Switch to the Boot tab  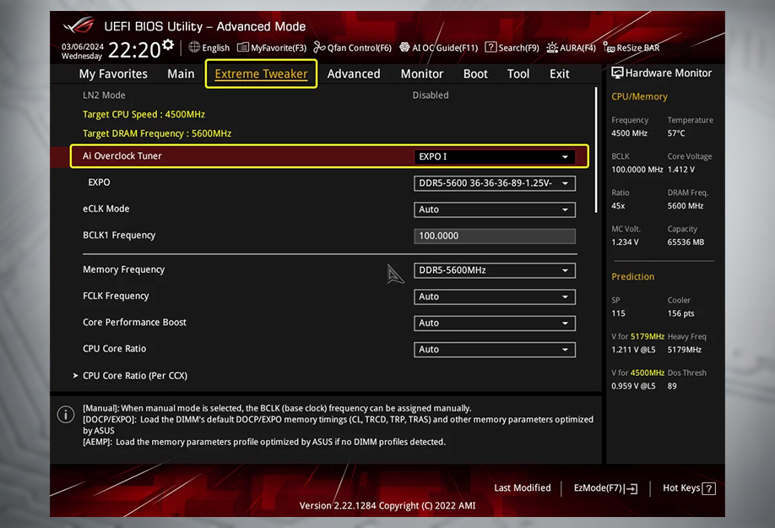click(x=475, y=73)
